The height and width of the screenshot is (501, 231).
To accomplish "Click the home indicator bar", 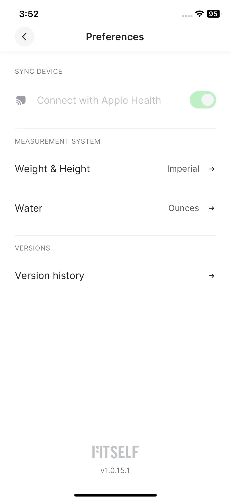I will (116, 495).
